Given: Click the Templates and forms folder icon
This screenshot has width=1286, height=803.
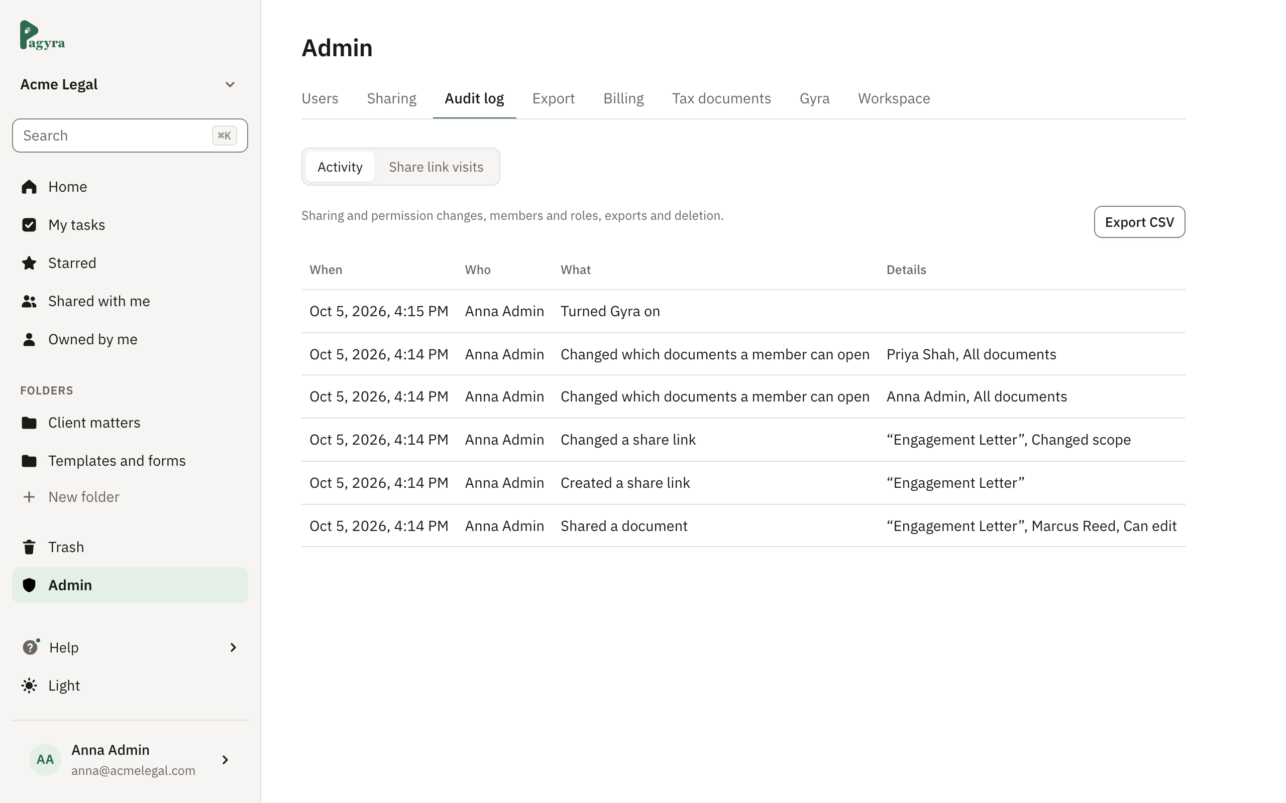Looking at the screenshot, I should pos(29,461).
